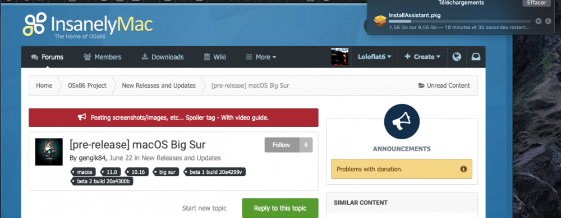Click the user avatar thumbnail in navbar

(x=339, y=56)
